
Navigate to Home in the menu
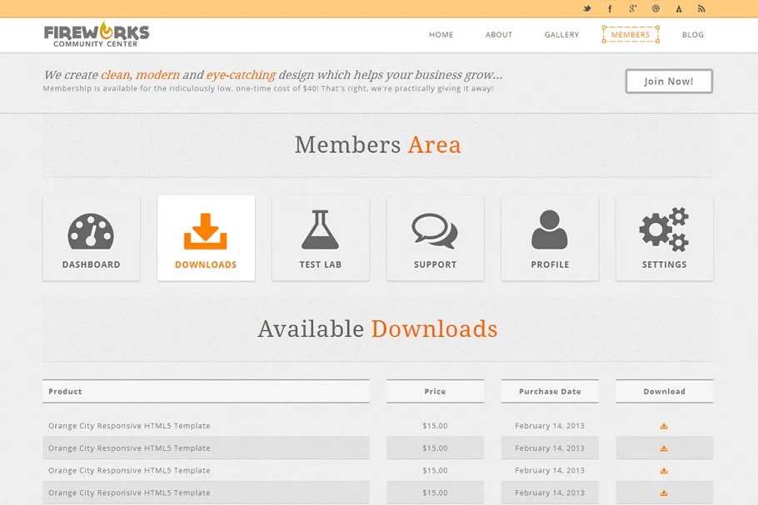pyautogui.click(x=441, y=35)
